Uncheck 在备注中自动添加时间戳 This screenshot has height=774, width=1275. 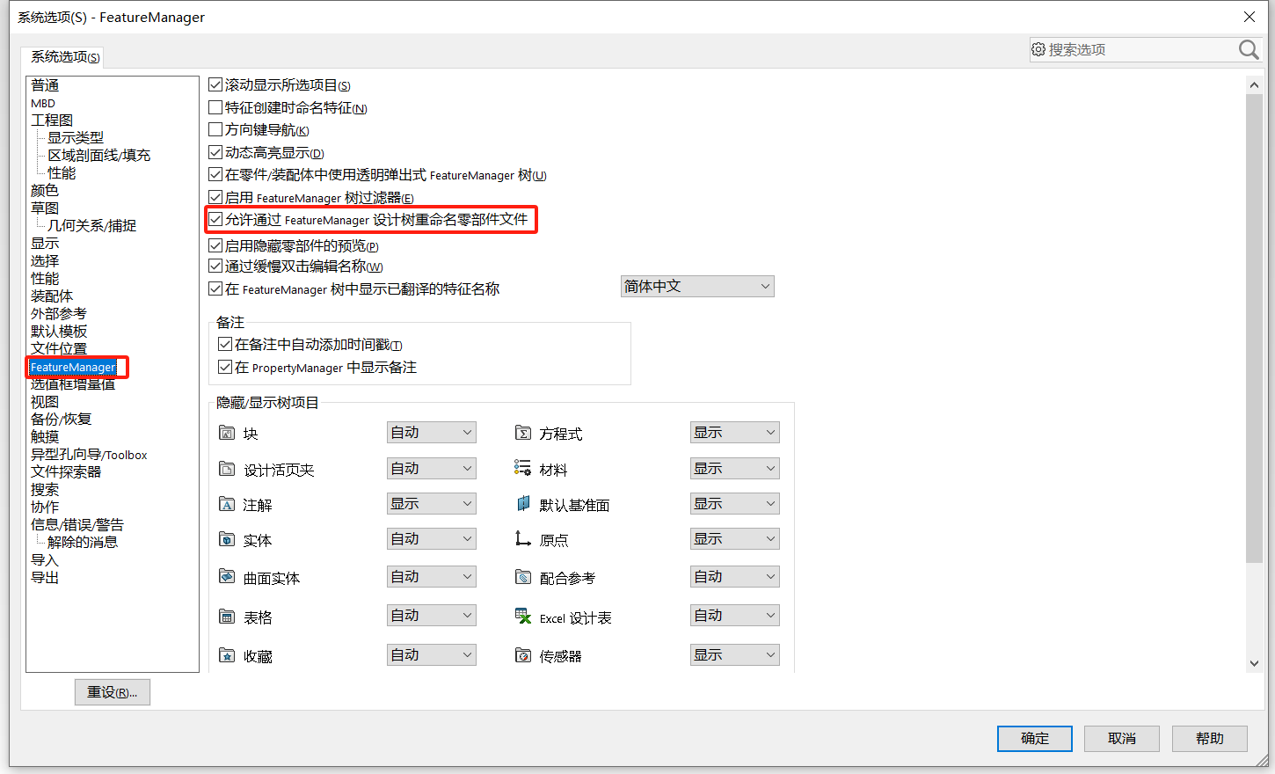(226, 344)
